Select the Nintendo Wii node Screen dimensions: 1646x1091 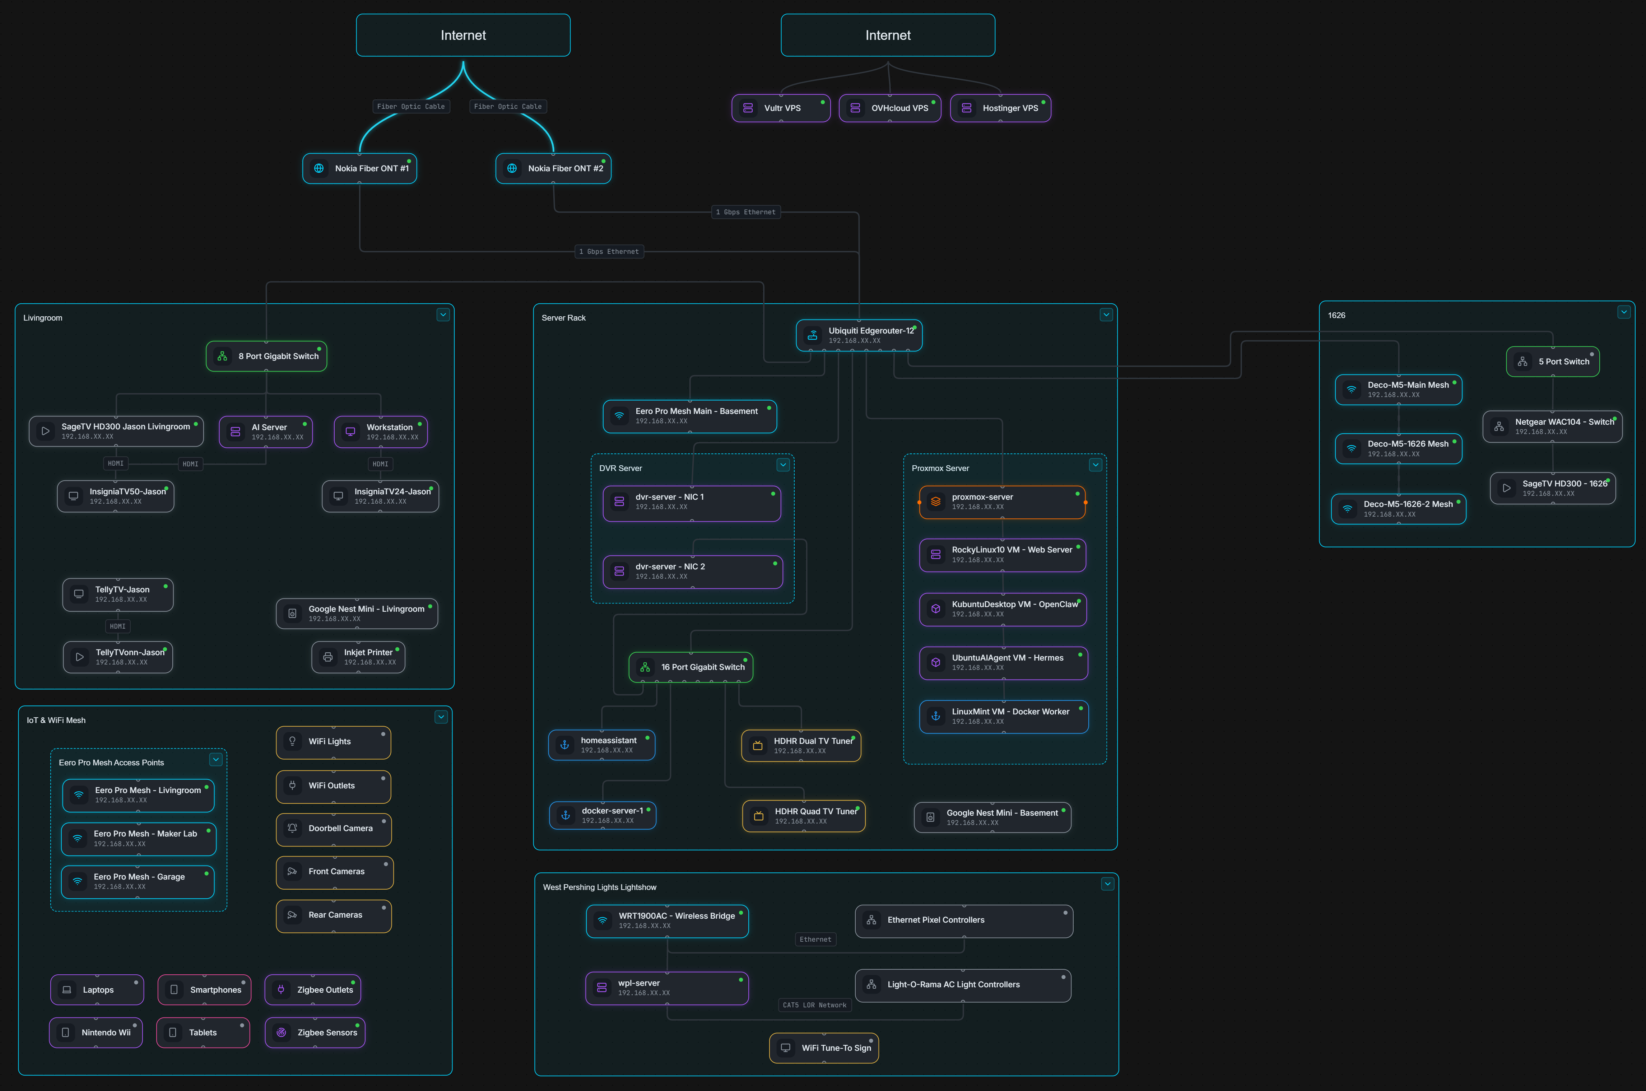96,1032
